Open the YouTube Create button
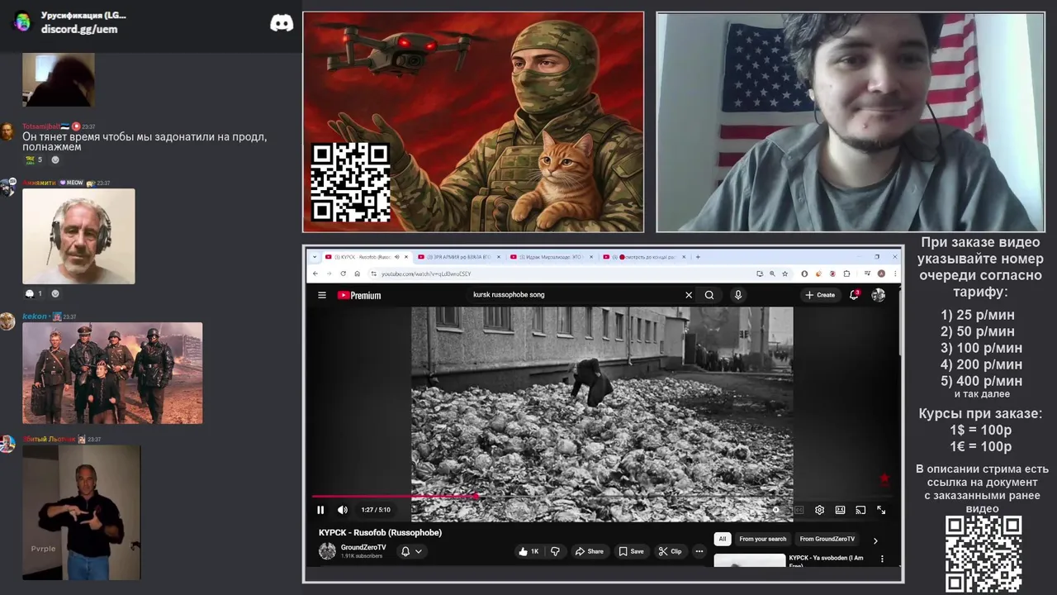 [821, 295]
